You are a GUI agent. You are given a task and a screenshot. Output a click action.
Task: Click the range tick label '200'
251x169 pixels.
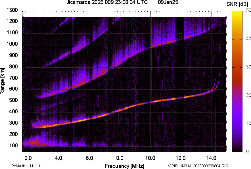coord(13,134)
